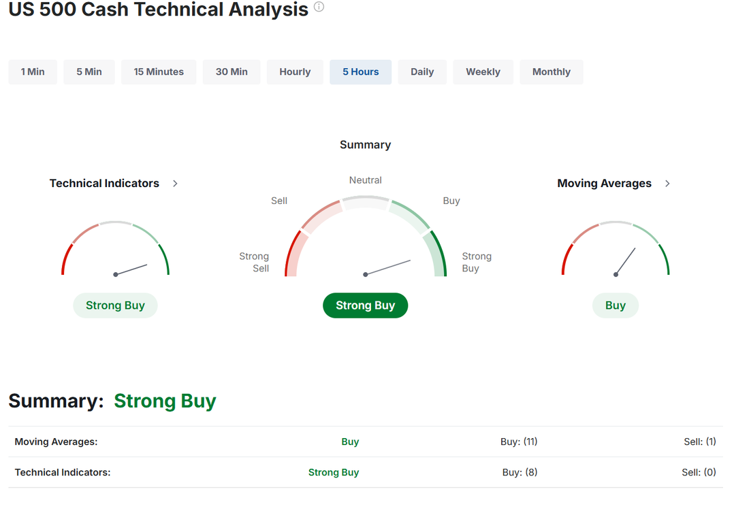Click Strong Buy badge under Technical Indicators gauge
749x519 pixels.
(x=115, y=305)
